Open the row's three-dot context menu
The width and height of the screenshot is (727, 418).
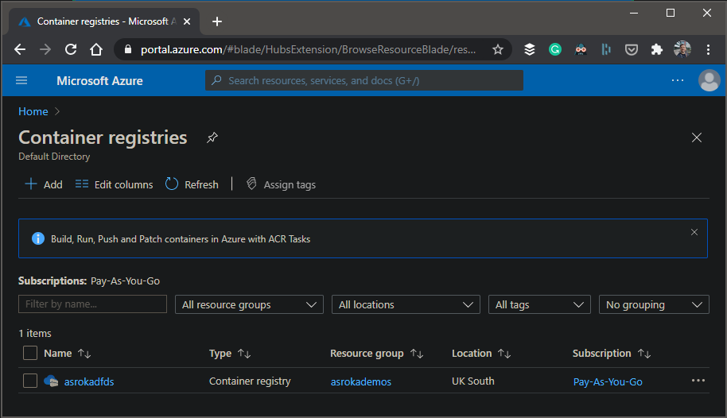click(698, 381)
